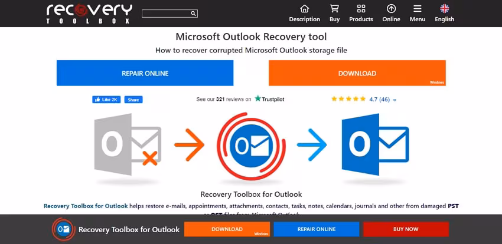
Task: Click the Recovery Toolbox logo
Action: 89,14
